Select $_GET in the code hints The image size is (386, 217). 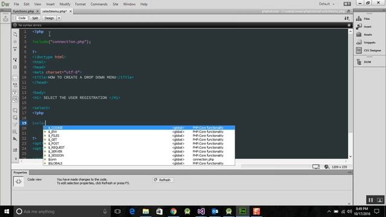[x=139, y=139]
